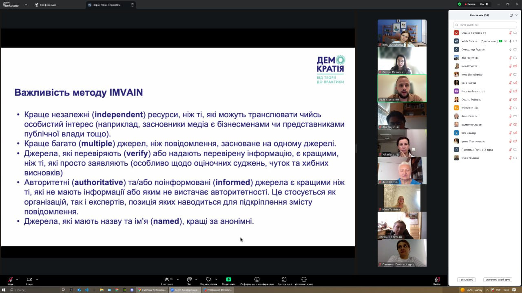Viewport: 522px width, 293px height.
Task: Unmute microphone with the Звук button
Action: pos(11,280)
